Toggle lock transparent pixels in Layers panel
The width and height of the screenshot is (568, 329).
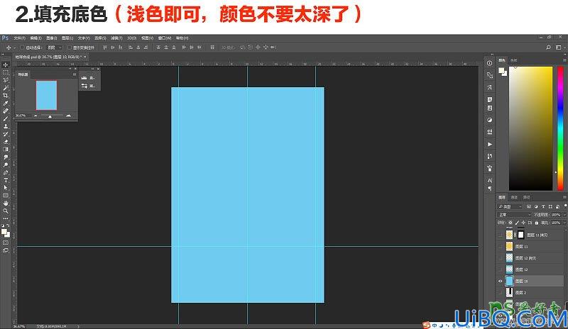tap(510, 223)
